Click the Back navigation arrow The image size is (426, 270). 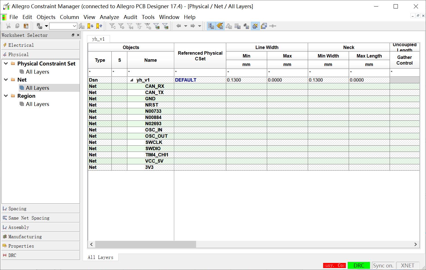(178, 26)
